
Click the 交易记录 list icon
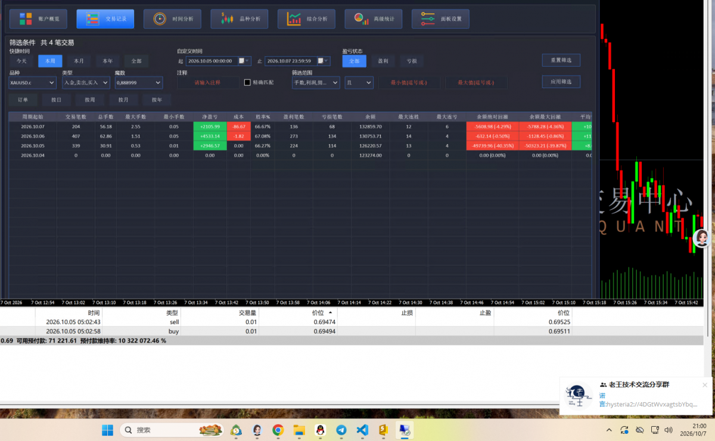(92, 19)
